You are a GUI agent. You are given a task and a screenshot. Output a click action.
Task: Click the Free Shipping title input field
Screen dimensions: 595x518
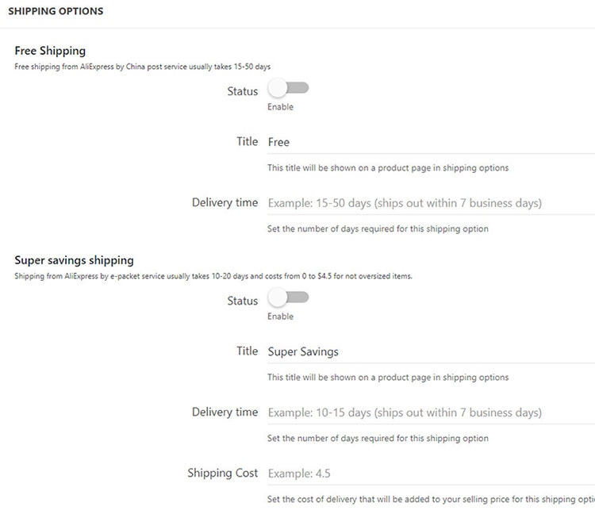[428, 142]
